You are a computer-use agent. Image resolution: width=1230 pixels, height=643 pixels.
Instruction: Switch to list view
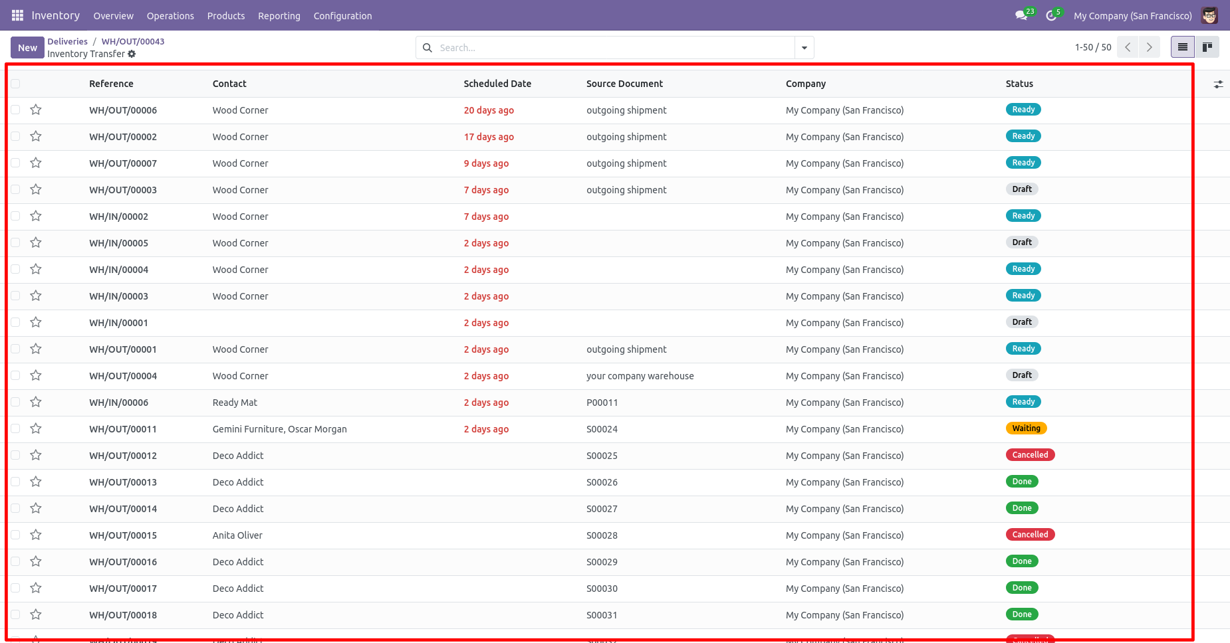tap(1183, 47)
